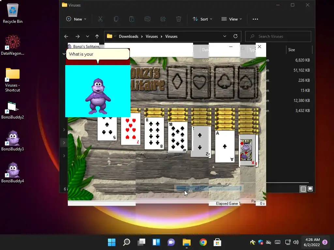Screen dimensions: 334x250
Task: Go up one folder level in Explorer
Action: click(x=97, y=36)
